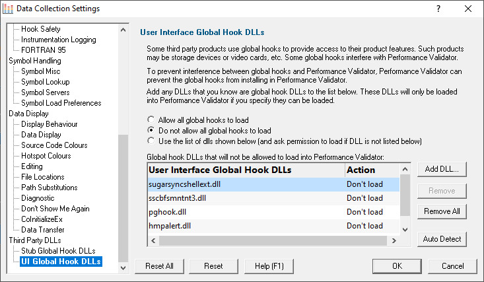Click the settings tree vertical scrollbar thumb
Image resolution: width=484 pixels, height=282 pixels.
click(x=123, y=197)
